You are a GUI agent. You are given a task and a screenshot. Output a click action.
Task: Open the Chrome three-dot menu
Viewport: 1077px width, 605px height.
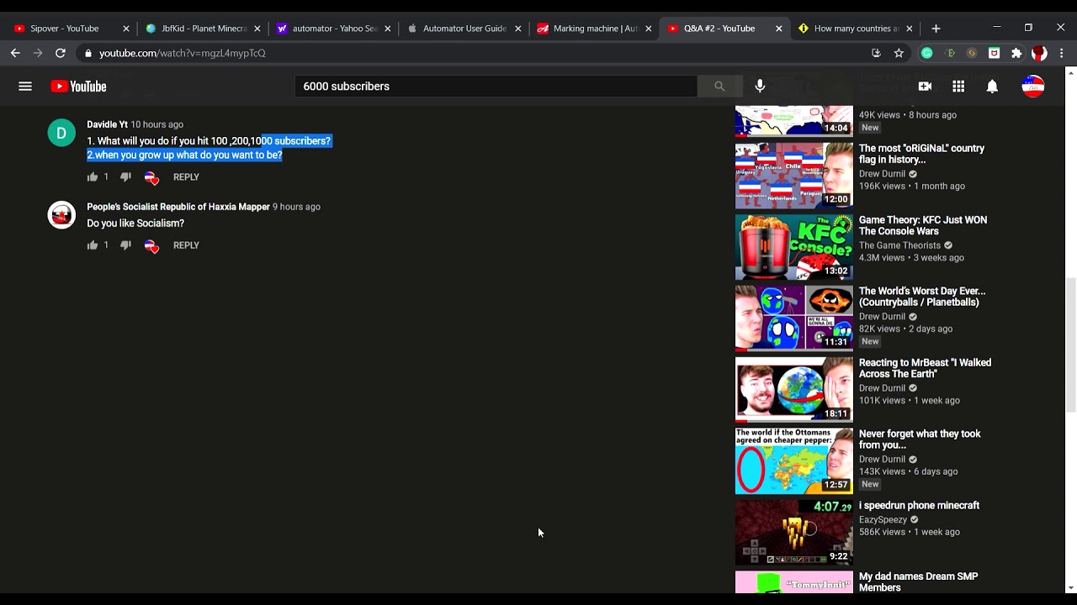coord(1062,53)
